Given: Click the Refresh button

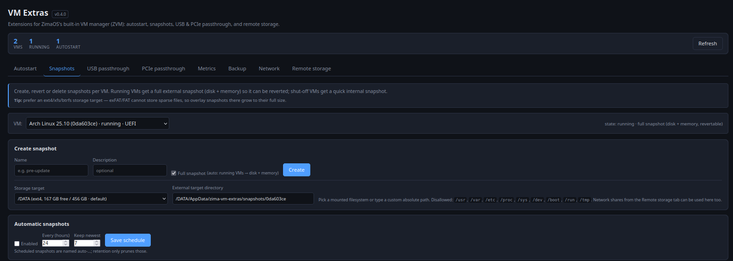Looking at the screenshot, I should (708, 43).
